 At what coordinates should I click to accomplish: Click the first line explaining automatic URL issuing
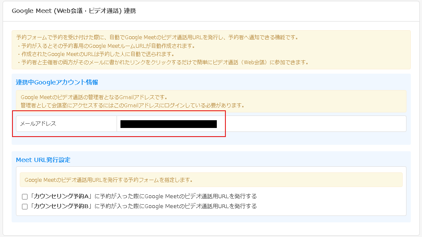click(157, 37)
